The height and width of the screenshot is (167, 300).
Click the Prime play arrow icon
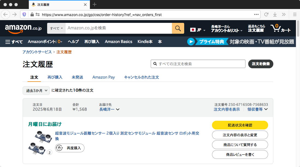coord(191,42)
